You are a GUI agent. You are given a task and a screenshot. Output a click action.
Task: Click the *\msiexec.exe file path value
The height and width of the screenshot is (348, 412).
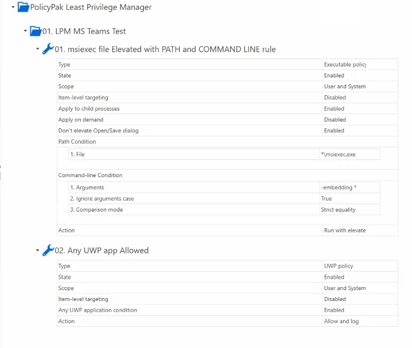(x=338, y=154)
